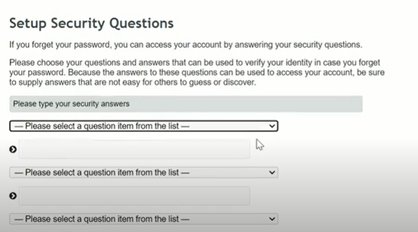
Task: Click the "Setup Security Questions" heading
Action: tap(92, 23)
